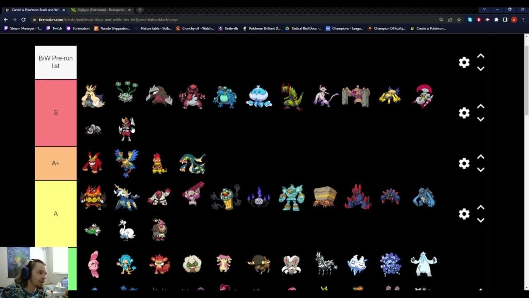Select the Mienshao image in S tier
The height and width of the screenshot is (298, 529).
click(x=325, y=96)
